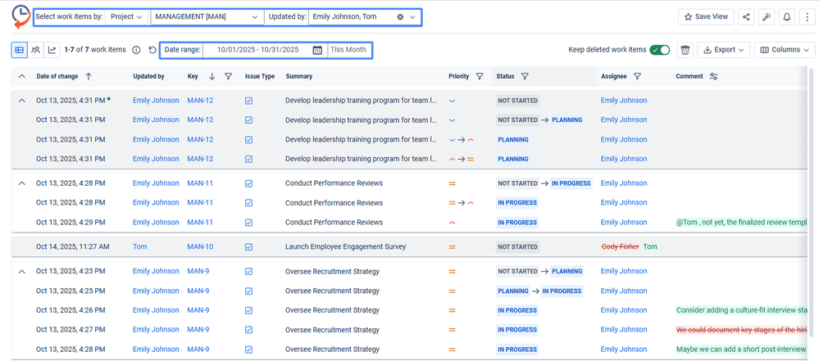The image size is (819, 361).
Task: Open the Status column filter icon
Action: click(x=525, y=76)
